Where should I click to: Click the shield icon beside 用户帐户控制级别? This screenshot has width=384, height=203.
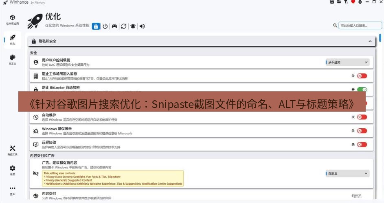(x=36, y=62)
